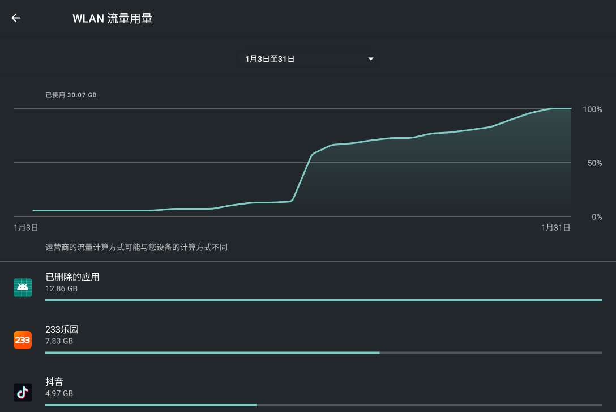Click the 12.86 GB usage amount
616x412 pixels.
click(61, 289)
